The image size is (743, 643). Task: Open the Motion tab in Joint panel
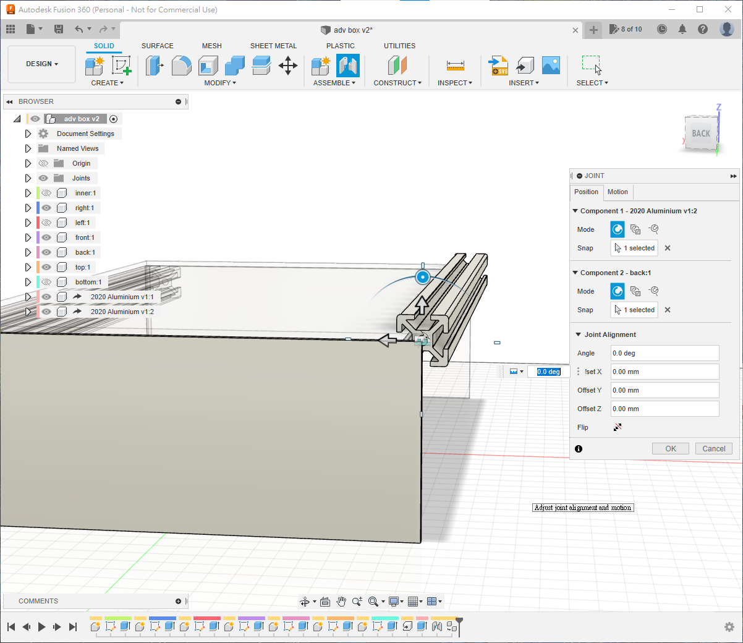tap(617, 192)
